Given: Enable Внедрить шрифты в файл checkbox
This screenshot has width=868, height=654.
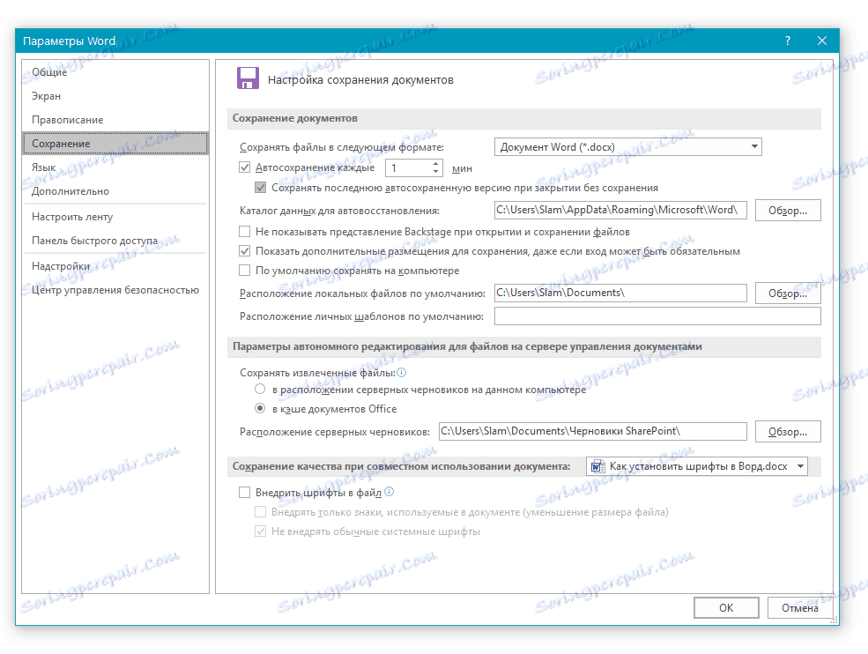Looking at the screenshot, I should point(244,493).
